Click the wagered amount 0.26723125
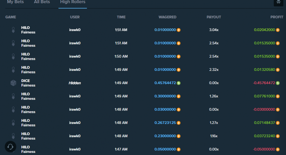The width and height of the screenshot is (286, 155). (x=165, y=123)
